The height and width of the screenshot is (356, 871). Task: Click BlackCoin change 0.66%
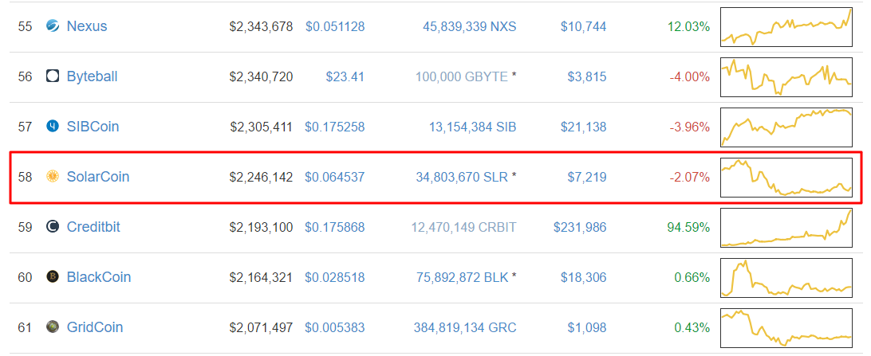(x=692, y=277)
